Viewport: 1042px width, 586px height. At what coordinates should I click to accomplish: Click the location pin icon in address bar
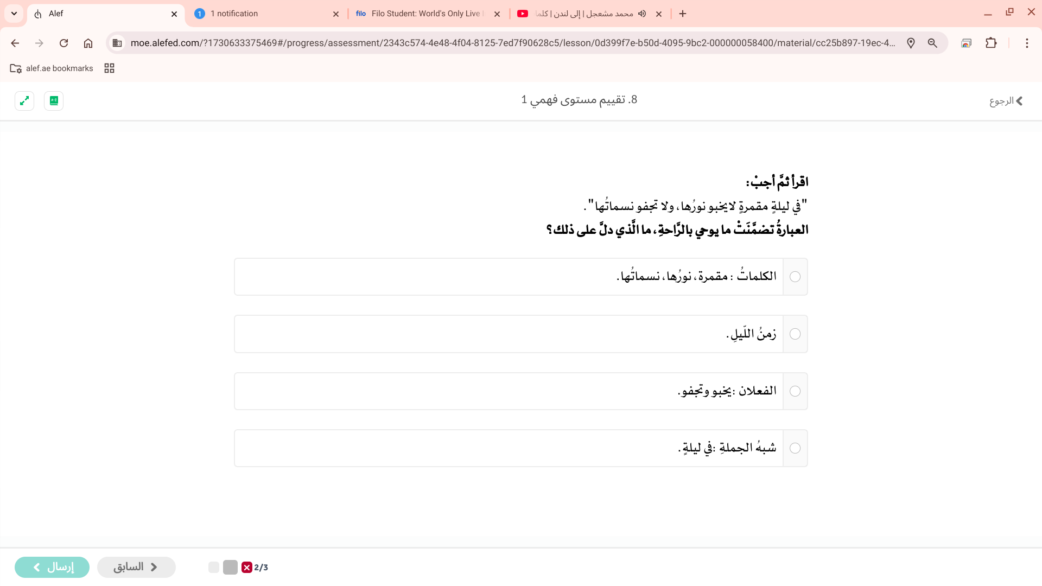coord(911,43)
